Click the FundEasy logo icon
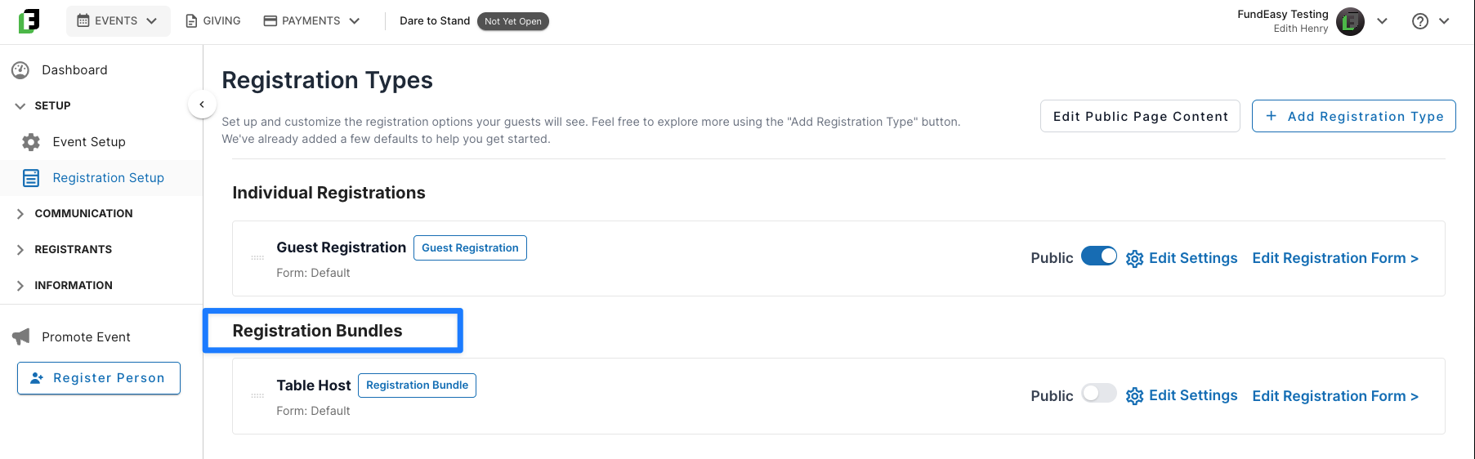The width and height of the screenshot is (1475, 459). (29, 21)
